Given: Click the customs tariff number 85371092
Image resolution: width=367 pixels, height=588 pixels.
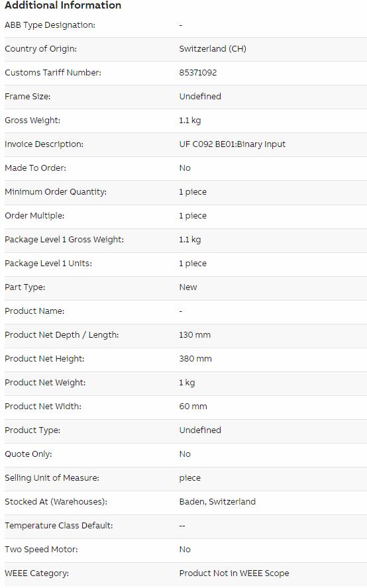Looking at the screenshot, I should 198,73.
